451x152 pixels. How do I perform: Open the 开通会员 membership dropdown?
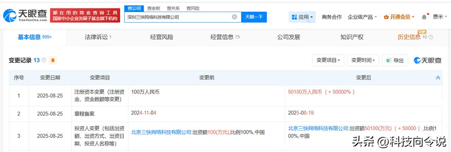click(x=399, y=17)
